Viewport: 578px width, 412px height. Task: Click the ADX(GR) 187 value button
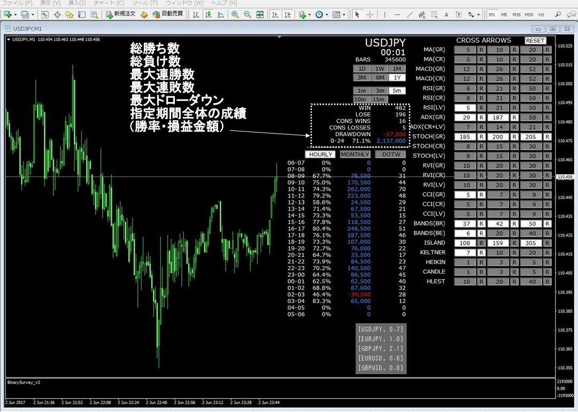pyautogui.click(x=498, y=118)
